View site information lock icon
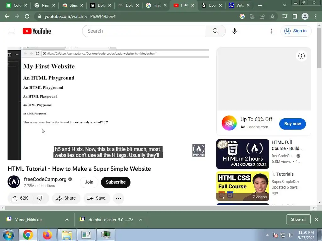The height and width of the screenshot is (241, 322). pyautogui.click(x=40, y=16)
